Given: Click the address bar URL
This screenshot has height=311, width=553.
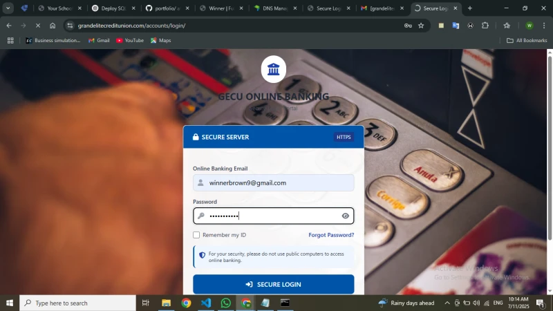Looking at the screenshot, I should 131,26.
